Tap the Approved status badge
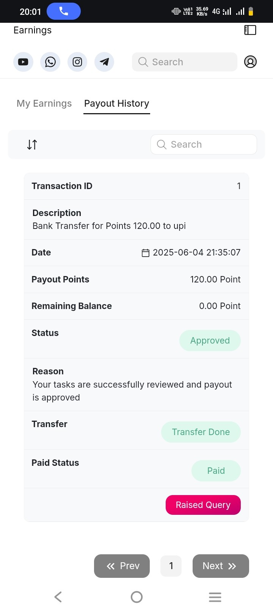Screen dimensions: 273x612 click(x=210, y=341)
